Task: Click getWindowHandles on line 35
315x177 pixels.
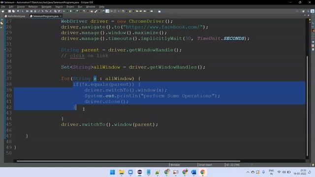Action: pos(173,67)
